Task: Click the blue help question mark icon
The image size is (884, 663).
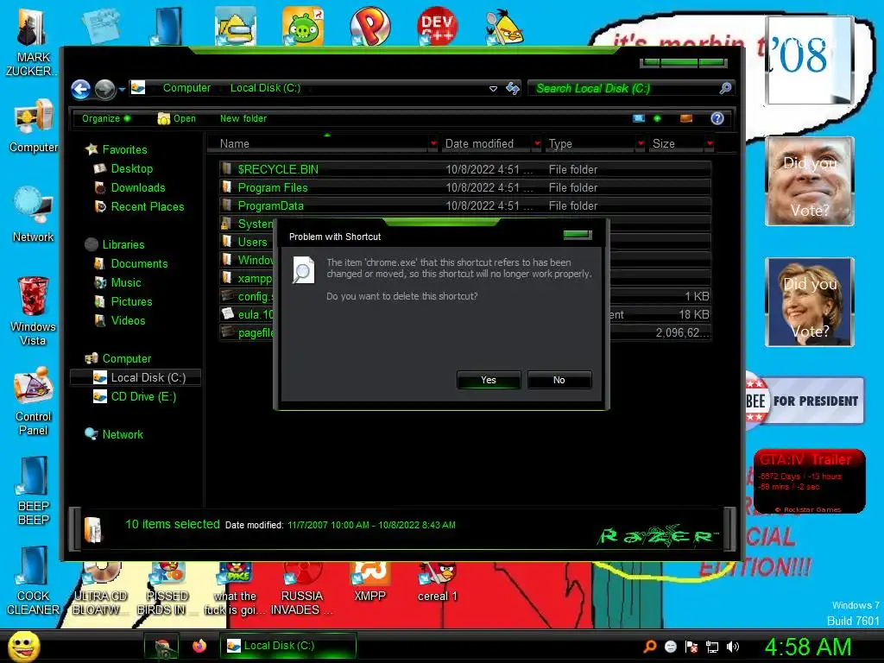Action: pos(717,118)
